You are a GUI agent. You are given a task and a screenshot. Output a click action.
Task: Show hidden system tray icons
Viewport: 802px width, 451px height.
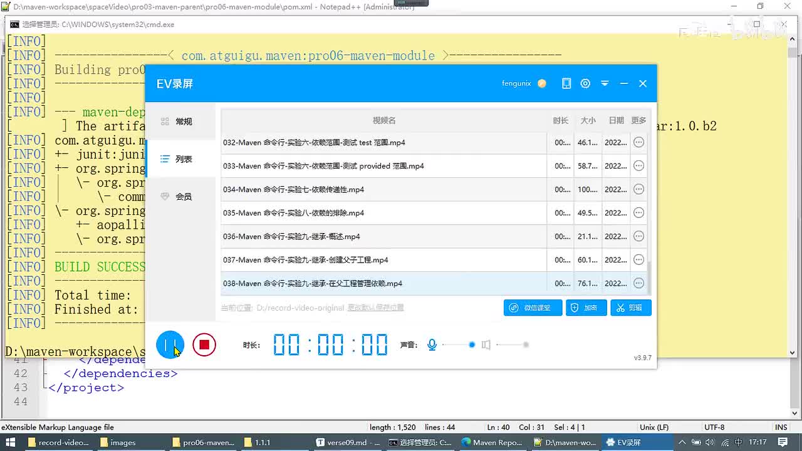coord(684,442)
